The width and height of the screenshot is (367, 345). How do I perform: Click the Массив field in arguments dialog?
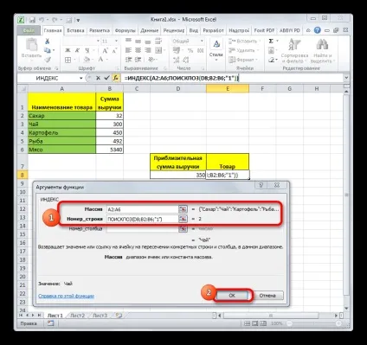[142, 209]
